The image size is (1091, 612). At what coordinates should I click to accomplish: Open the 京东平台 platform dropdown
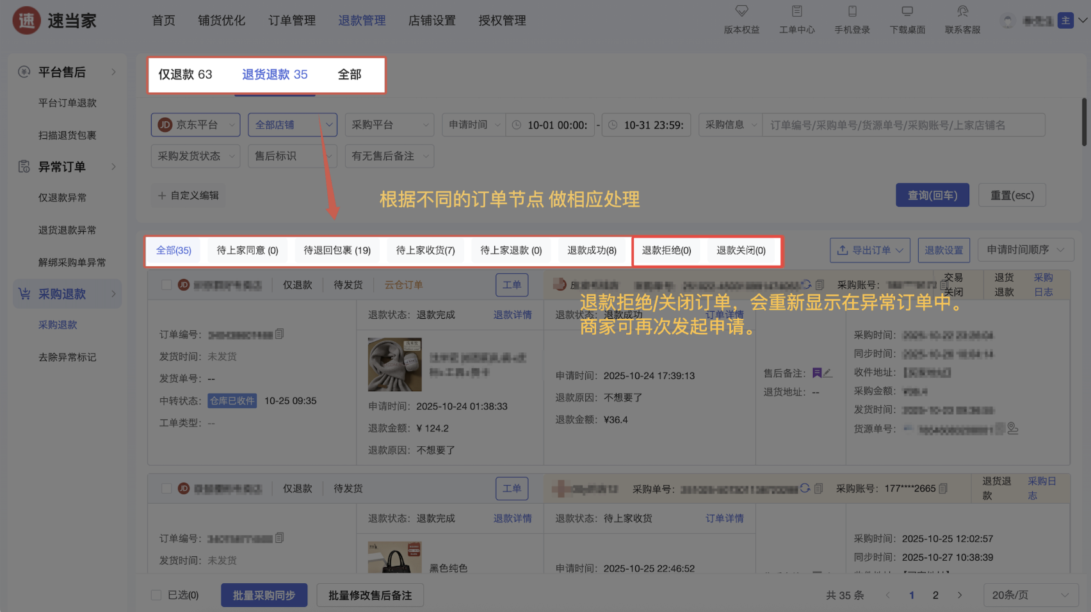point(196,125)
